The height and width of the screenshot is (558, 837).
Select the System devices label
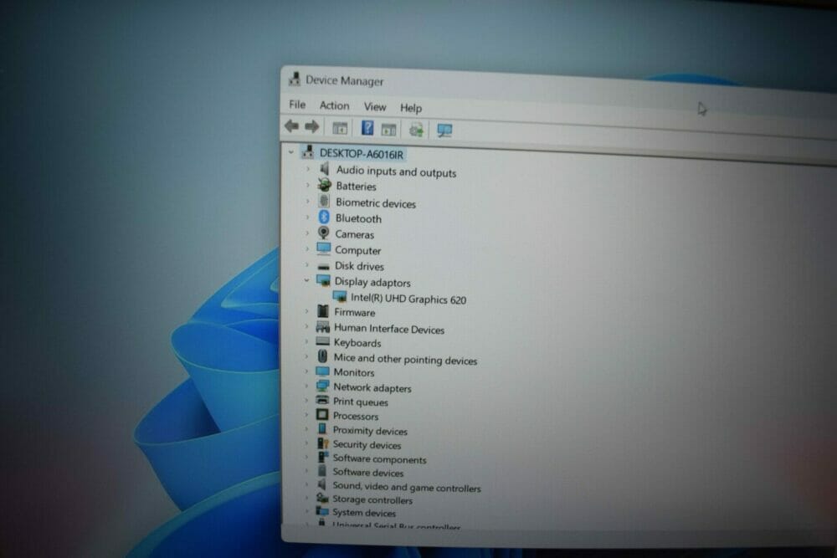pyautogui.click(x=364, y=513)
